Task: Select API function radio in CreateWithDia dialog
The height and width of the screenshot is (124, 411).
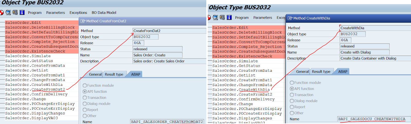Action: 292,89
